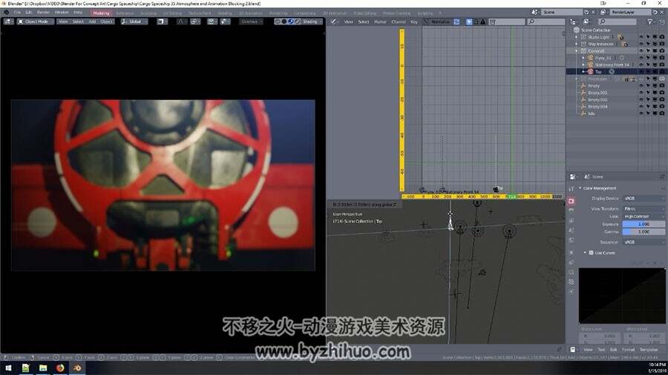Open the Look High Contrast dropdown
The image size is (668, 375).
[644, 216]
